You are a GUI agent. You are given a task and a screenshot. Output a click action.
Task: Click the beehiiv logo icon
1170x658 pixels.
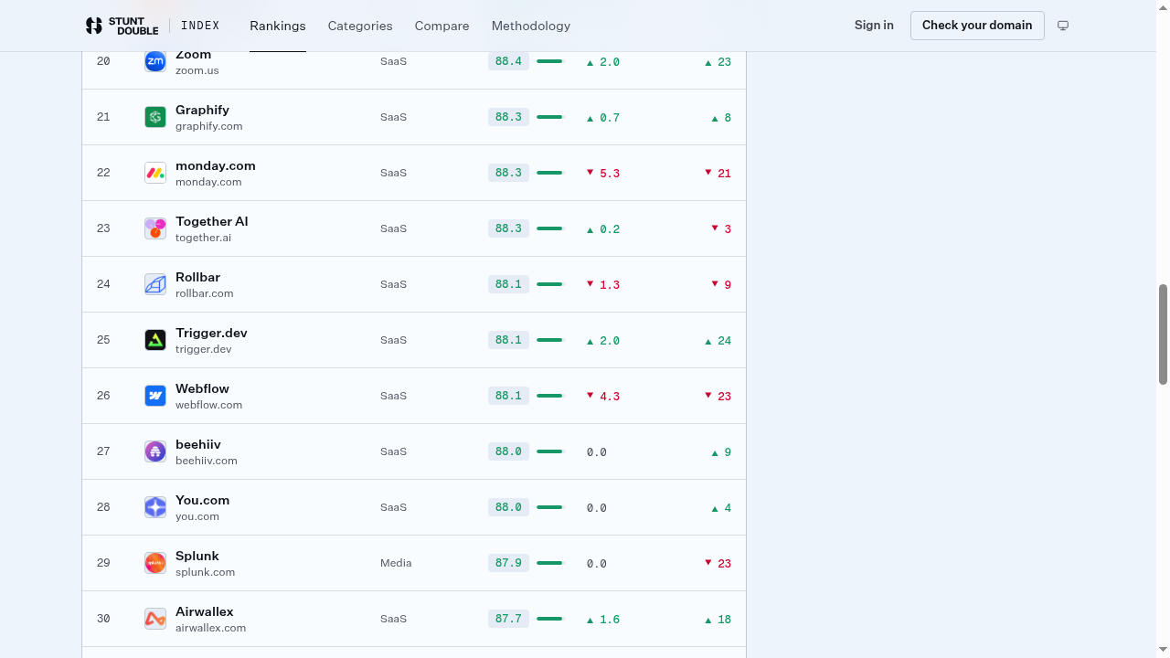click(x=155, y=451)
